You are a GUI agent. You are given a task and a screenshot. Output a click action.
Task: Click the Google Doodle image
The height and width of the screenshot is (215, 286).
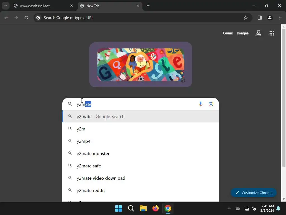[x=141, y=65]
